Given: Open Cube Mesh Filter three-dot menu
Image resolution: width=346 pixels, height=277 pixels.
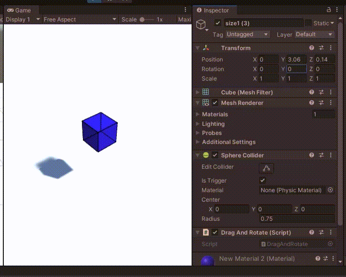Looking at the screenshot, I should (x=331, y=92).
